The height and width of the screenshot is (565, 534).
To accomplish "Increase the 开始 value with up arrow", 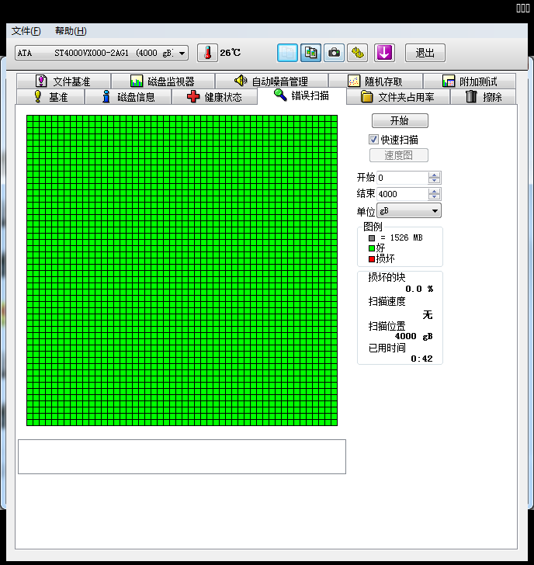I will click(434, 175).
